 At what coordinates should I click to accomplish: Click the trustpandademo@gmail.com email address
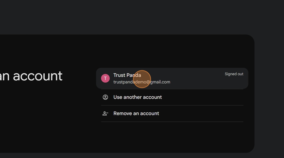[x=141, y=82]
